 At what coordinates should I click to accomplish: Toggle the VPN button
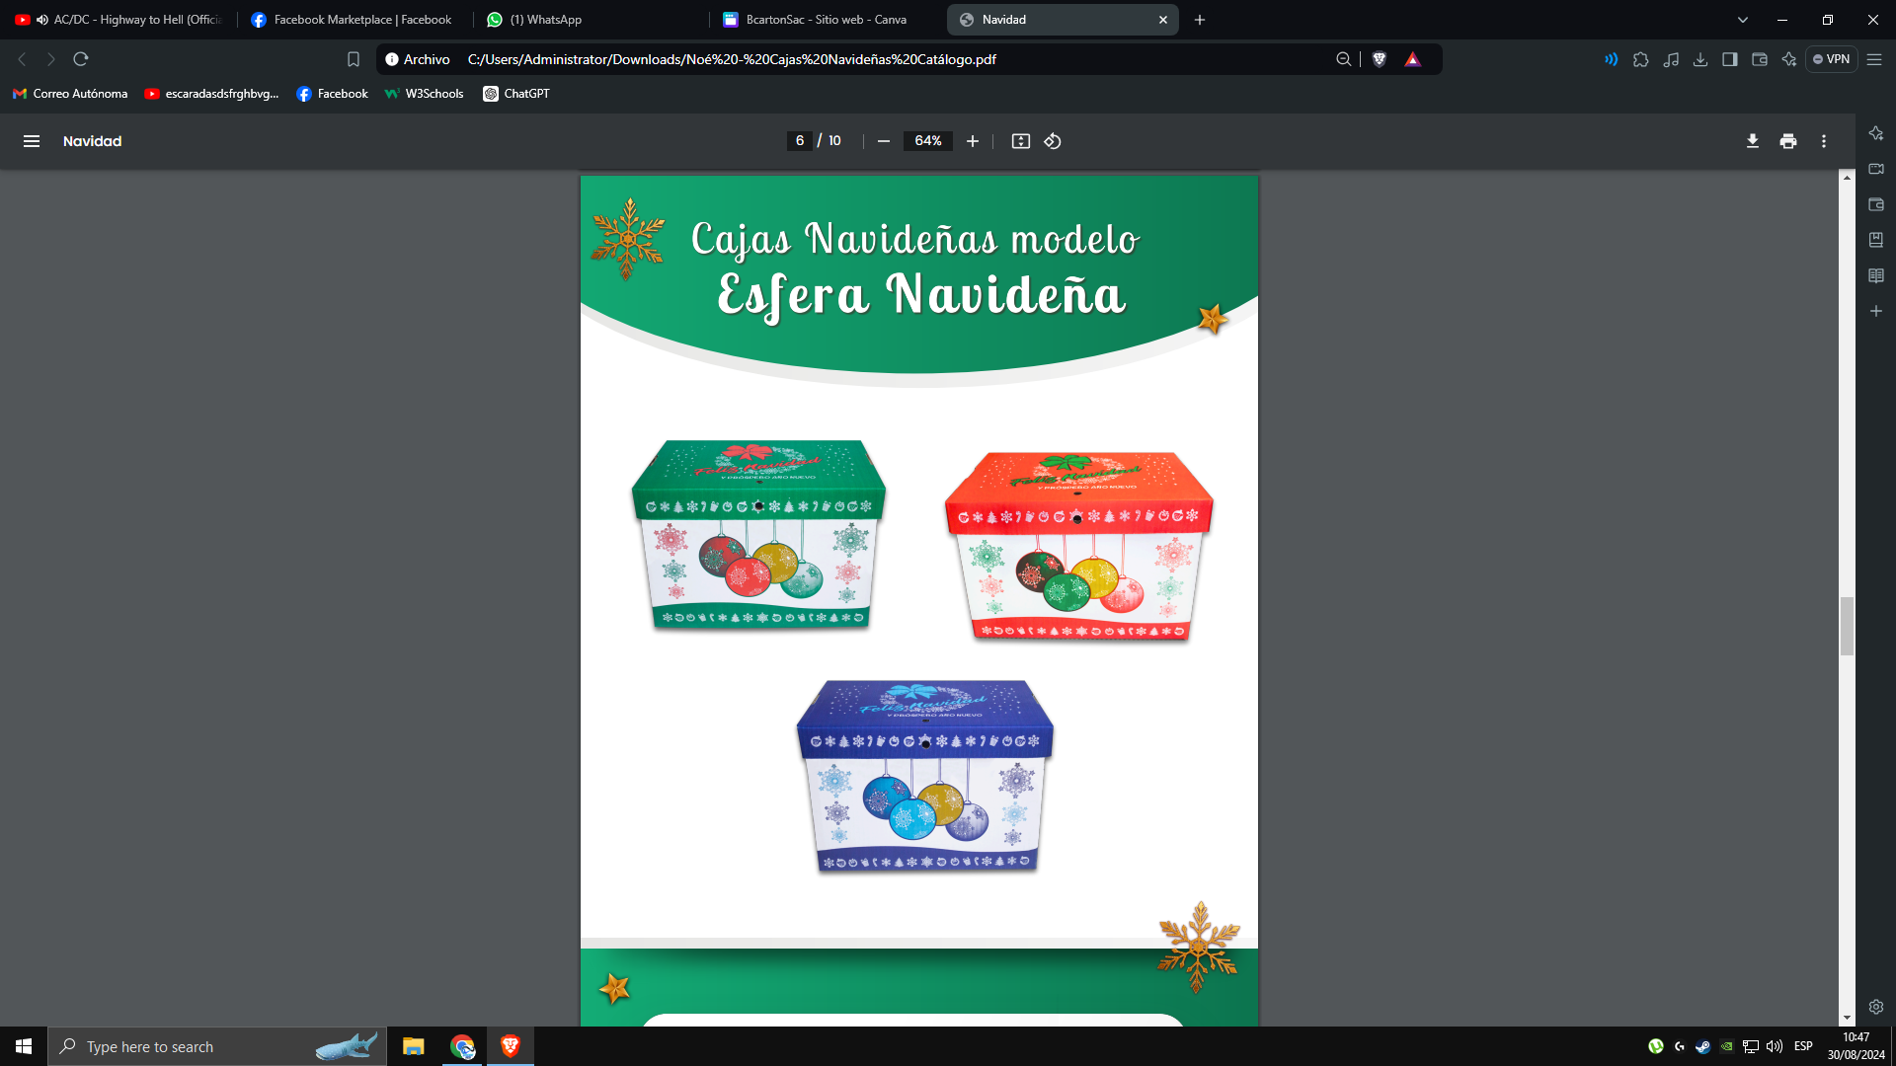(x=1831, y=59)
